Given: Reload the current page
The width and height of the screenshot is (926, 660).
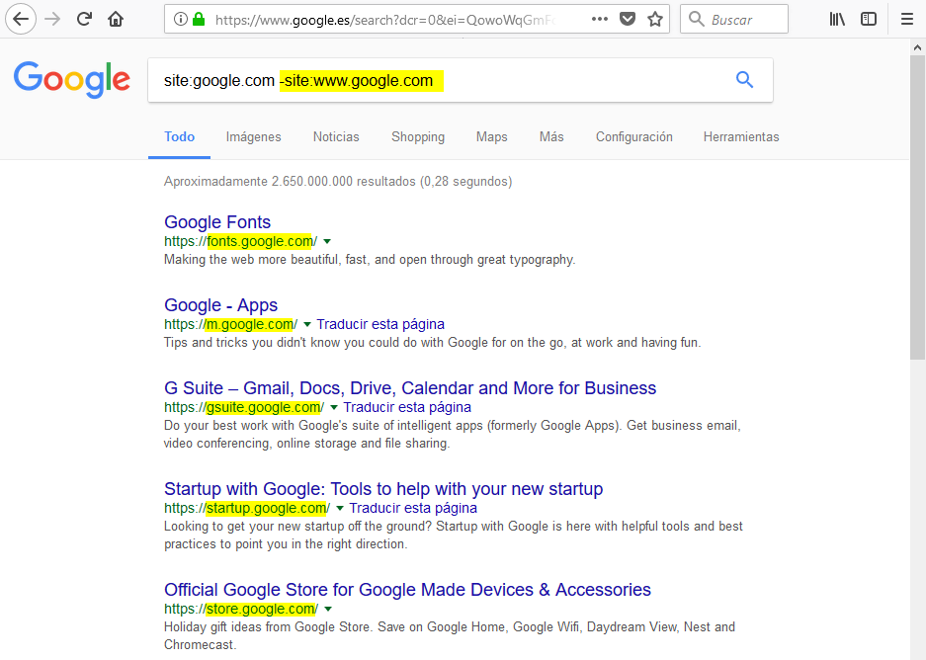Looking at the screenshot, I should pos(84,19).
